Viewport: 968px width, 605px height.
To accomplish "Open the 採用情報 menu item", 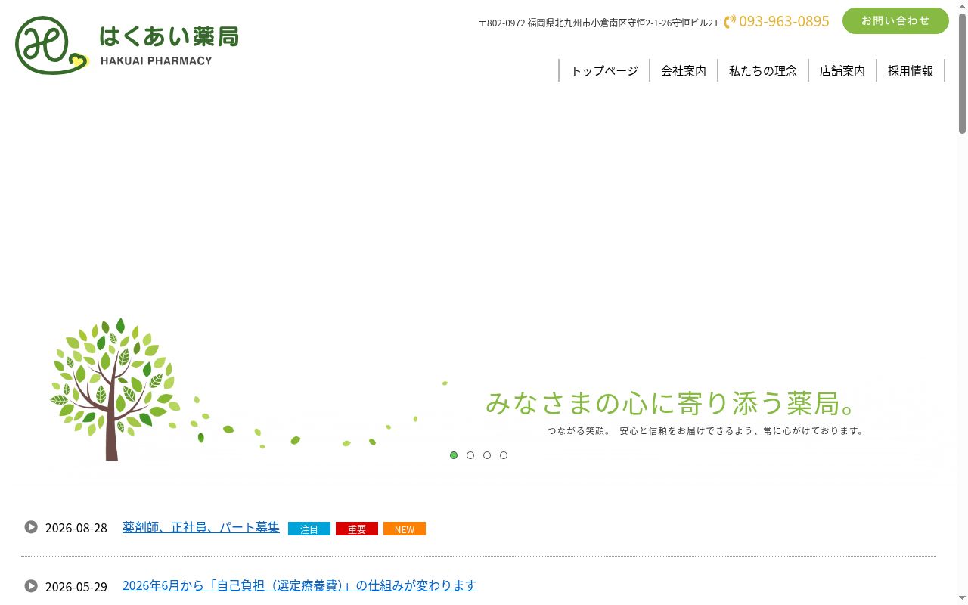I will coord(911,70).
